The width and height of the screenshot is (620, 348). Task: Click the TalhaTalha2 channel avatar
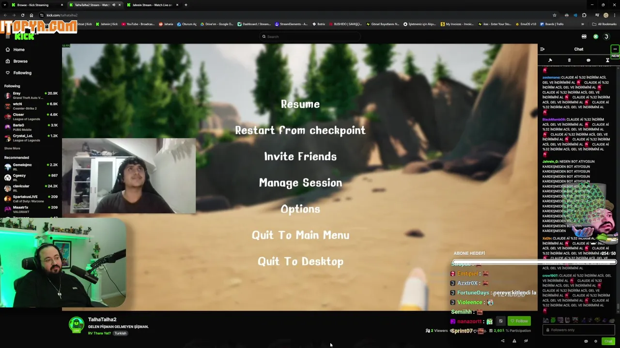click(76, 325)
